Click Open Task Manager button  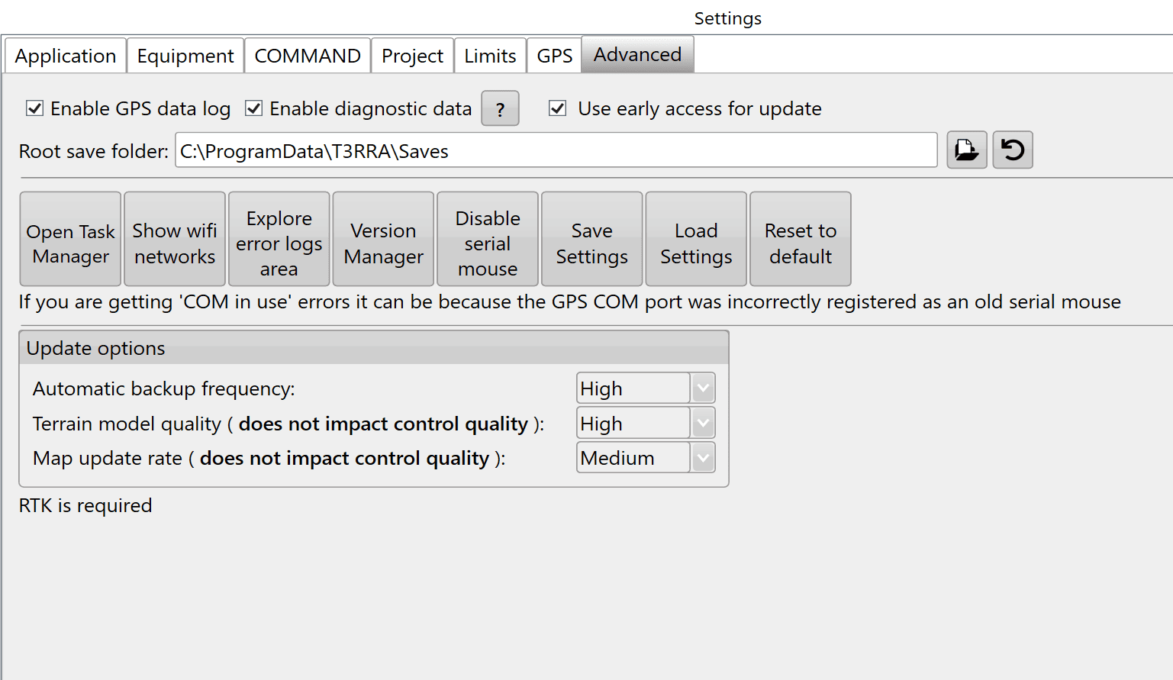pos(70,239)
